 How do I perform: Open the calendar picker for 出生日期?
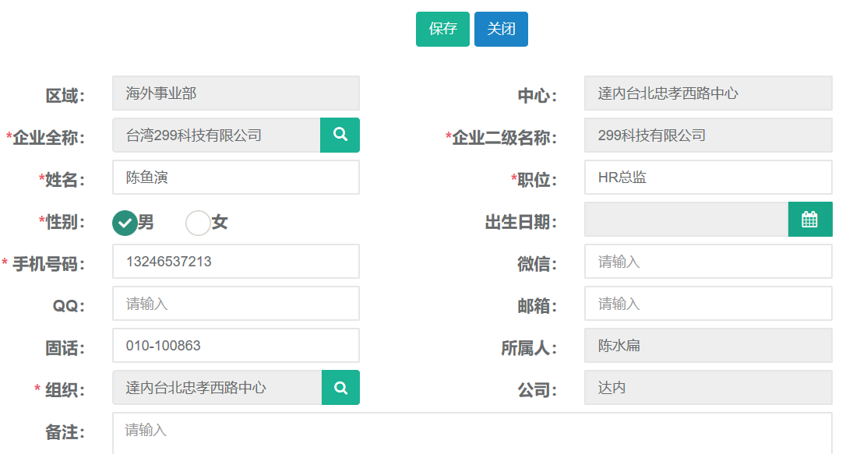(810, 220)
